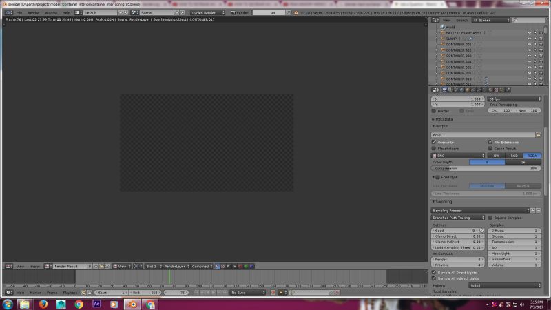This screenshot has width=551, height=310.
Task: Show the red channel in image editor
Action: point(240,266)
